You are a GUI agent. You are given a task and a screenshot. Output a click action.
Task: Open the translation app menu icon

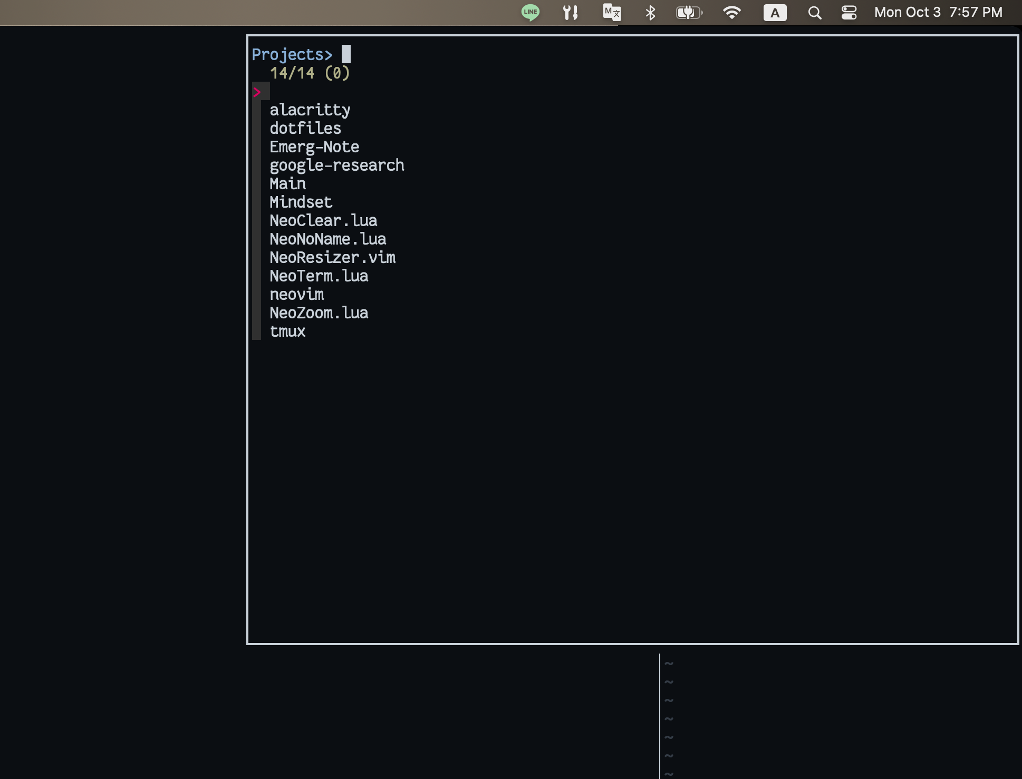coord(611,12)
